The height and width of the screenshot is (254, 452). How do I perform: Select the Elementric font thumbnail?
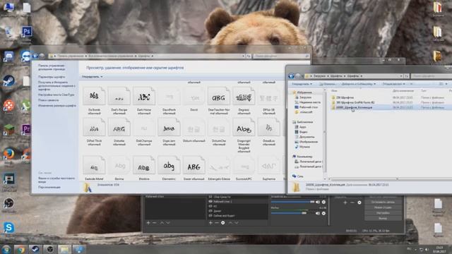[x=169, y=165]
